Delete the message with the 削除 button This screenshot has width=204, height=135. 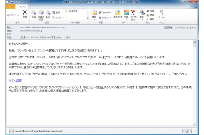[25, 14]
